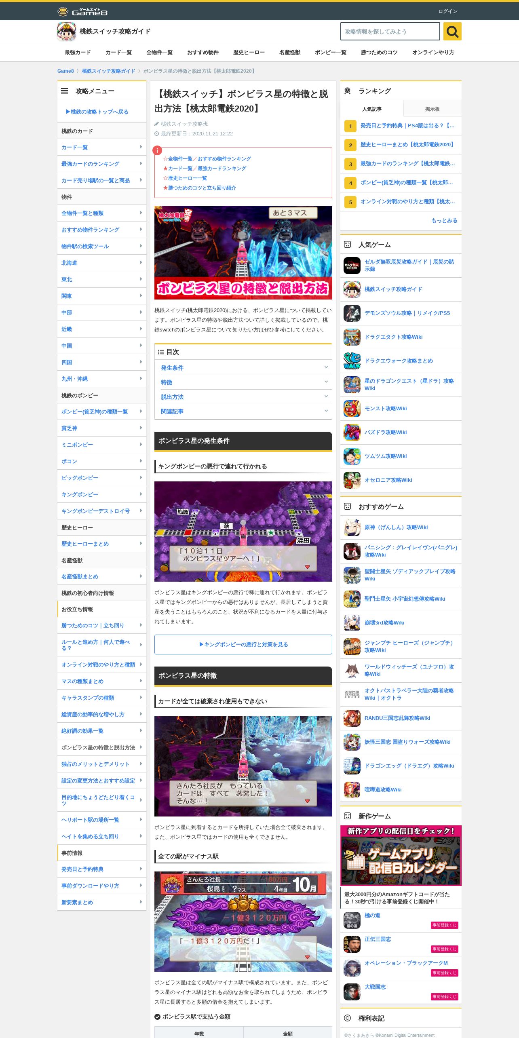The width and height of the screenshot is (519, 1038).
Task: Click the ログイン link
Action: coord(448,11)
